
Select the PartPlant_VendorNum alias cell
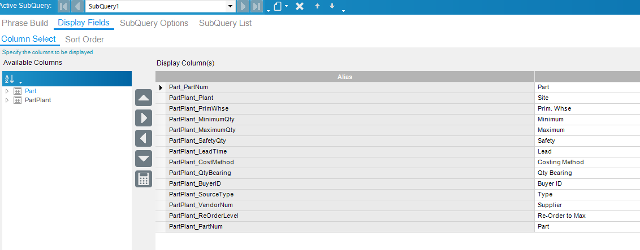350,205
